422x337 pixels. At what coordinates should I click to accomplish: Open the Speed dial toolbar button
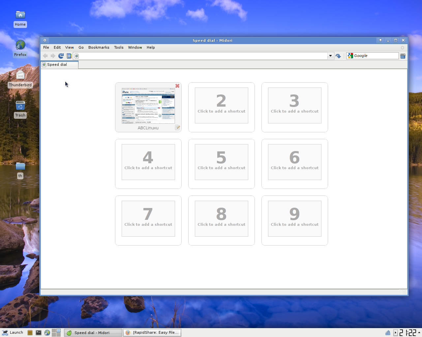pos(69,56)
